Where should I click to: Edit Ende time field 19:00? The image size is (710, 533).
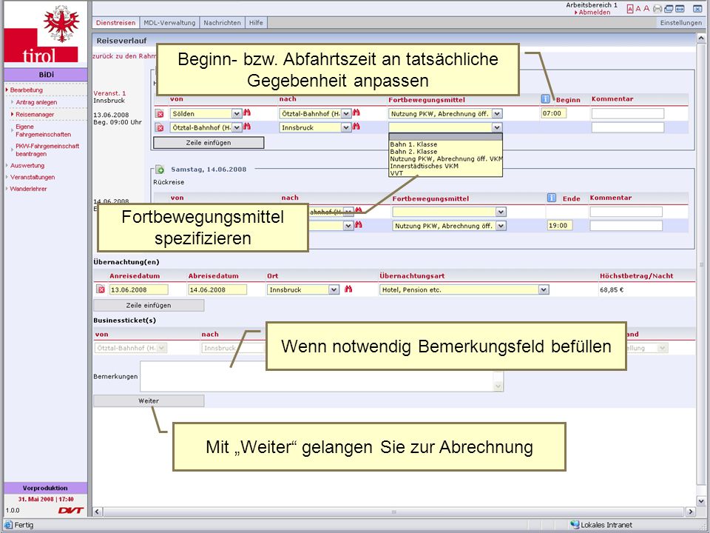click(560, 225)
